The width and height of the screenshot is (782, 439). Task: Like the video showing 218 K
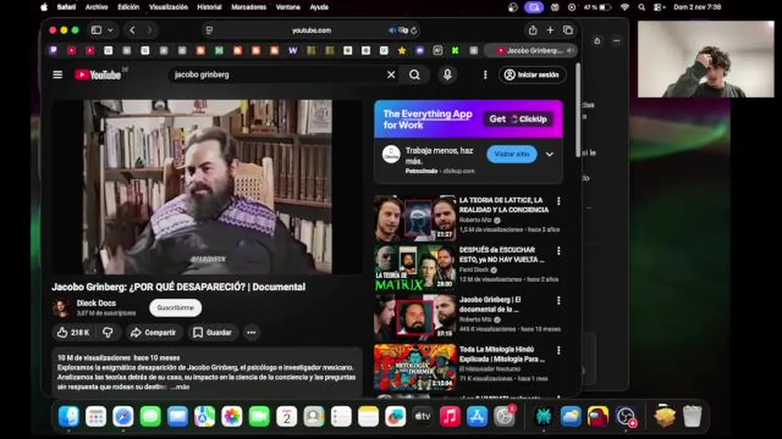[x=73, y=332]
